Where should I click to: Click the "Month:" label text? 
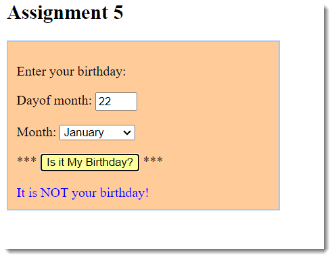(37, 132)
